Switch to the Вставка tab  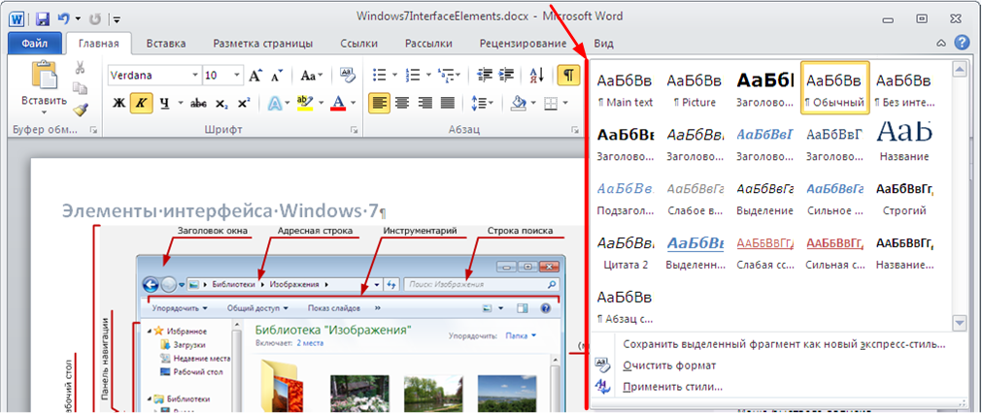[x=166, y=44]
